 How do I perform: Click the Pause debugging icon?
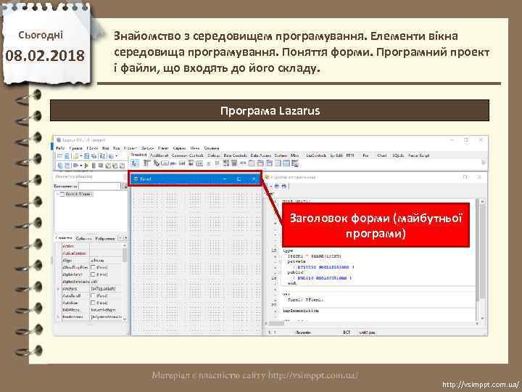[94, 165]
